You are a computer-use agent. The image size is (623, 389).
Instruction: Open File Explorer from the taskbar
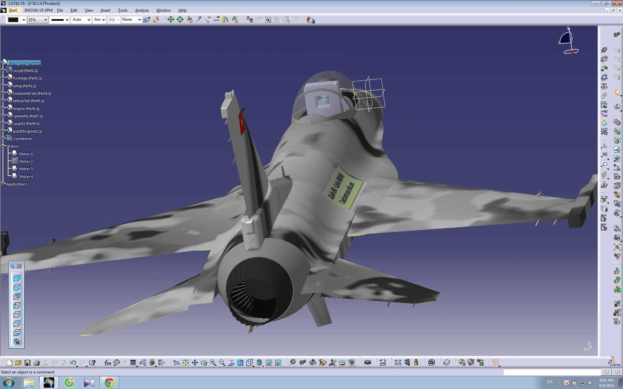(x=29, y=383)
